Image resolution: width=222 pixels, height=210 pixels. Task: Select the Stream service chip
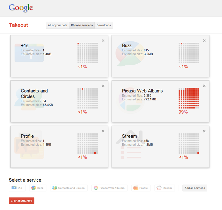(x=164, y=188)
